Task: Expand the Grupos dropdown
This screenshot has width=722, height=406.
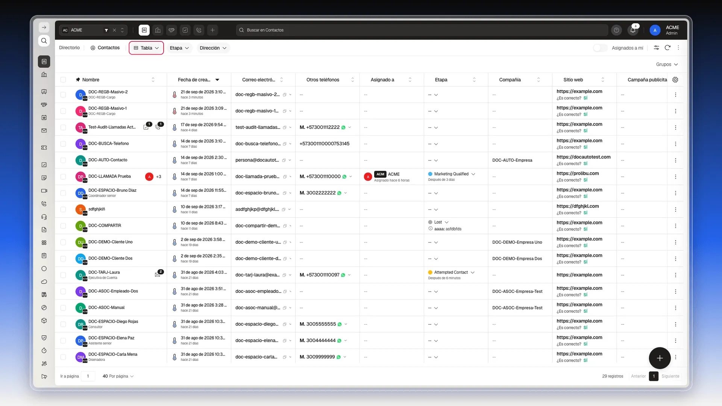Action: pyautogui.click(x=667, y=64)
